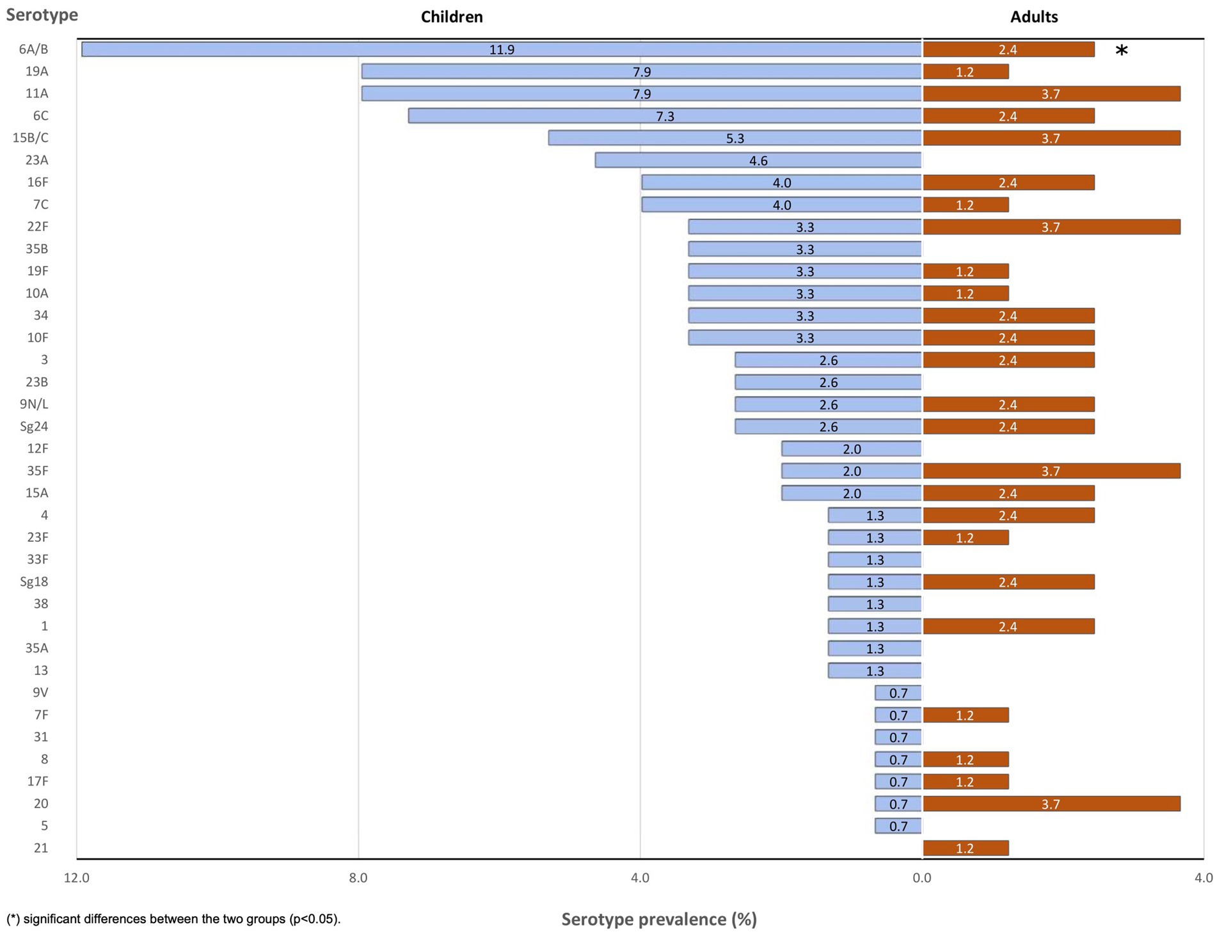Click serotype label 15B/C
This screenshot has height=934, width=1217.
click(x=30, y=138)
